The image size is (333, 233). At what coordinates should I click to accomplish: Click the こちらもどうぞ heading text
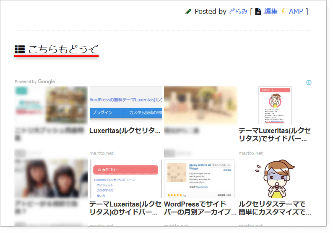pyautogui.click(x=63, y=49)
